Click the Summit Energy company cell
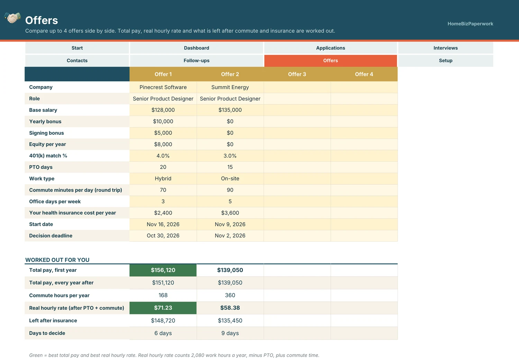This screenshot has width=519, height=358. coord(230,87)
